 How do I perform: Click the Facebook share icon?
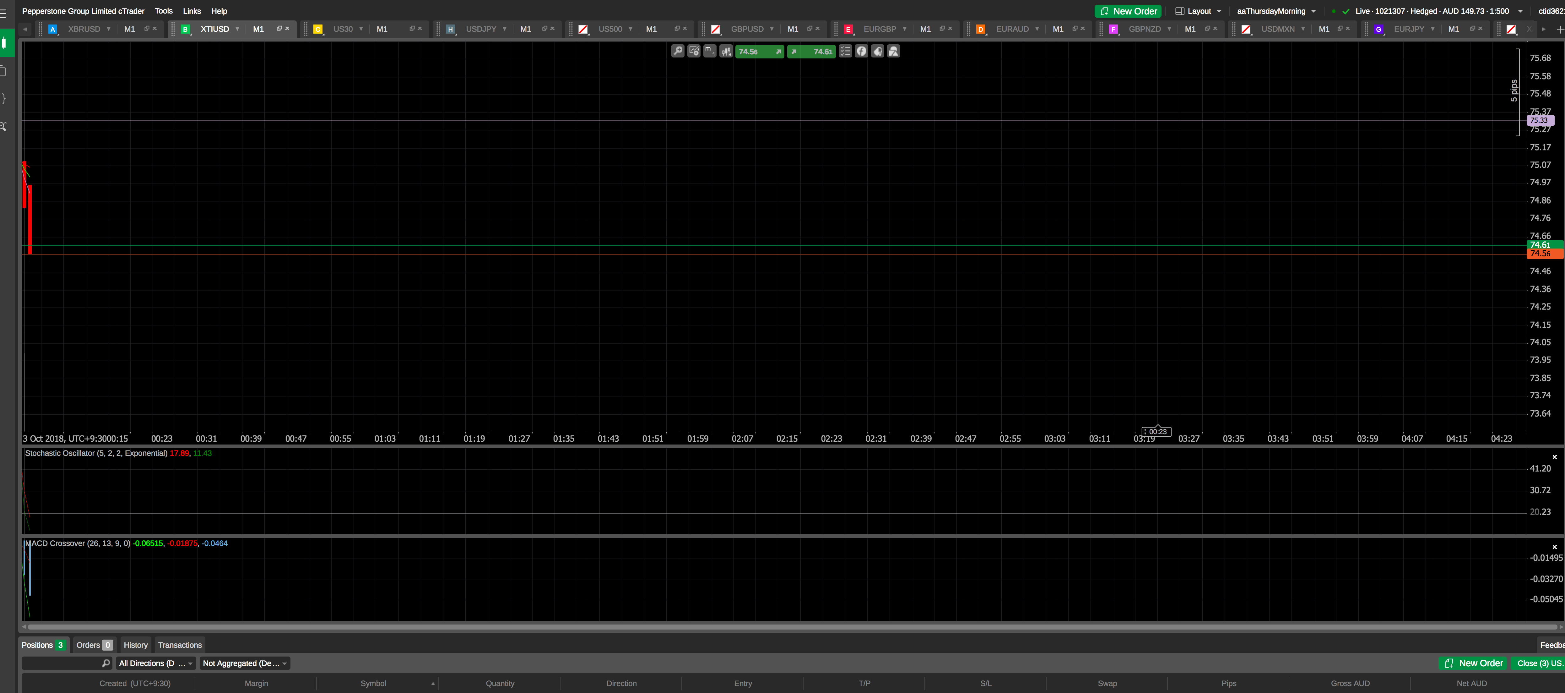pos(862,51)
